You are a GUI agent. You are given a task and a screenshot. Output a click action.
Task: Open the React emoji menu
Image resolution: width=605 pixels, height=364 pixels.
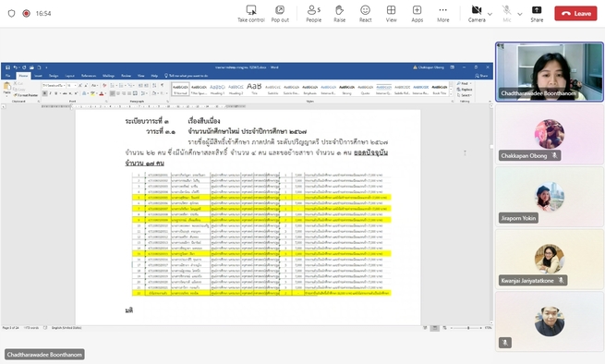click(366, 14)
